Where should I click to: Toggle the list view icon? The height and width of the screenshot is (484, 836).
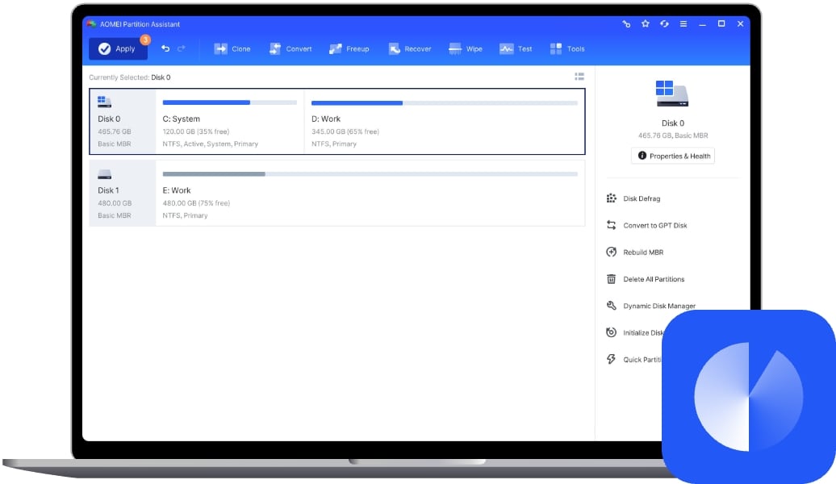point(579,77)
